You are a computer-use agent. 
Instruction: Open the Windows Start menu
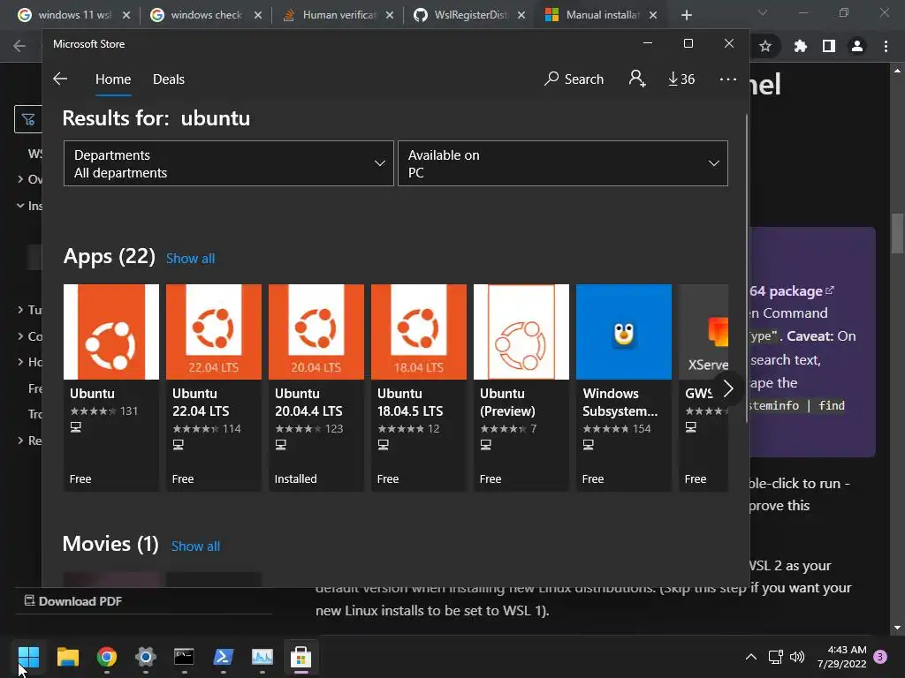click(x=28, y=657)
